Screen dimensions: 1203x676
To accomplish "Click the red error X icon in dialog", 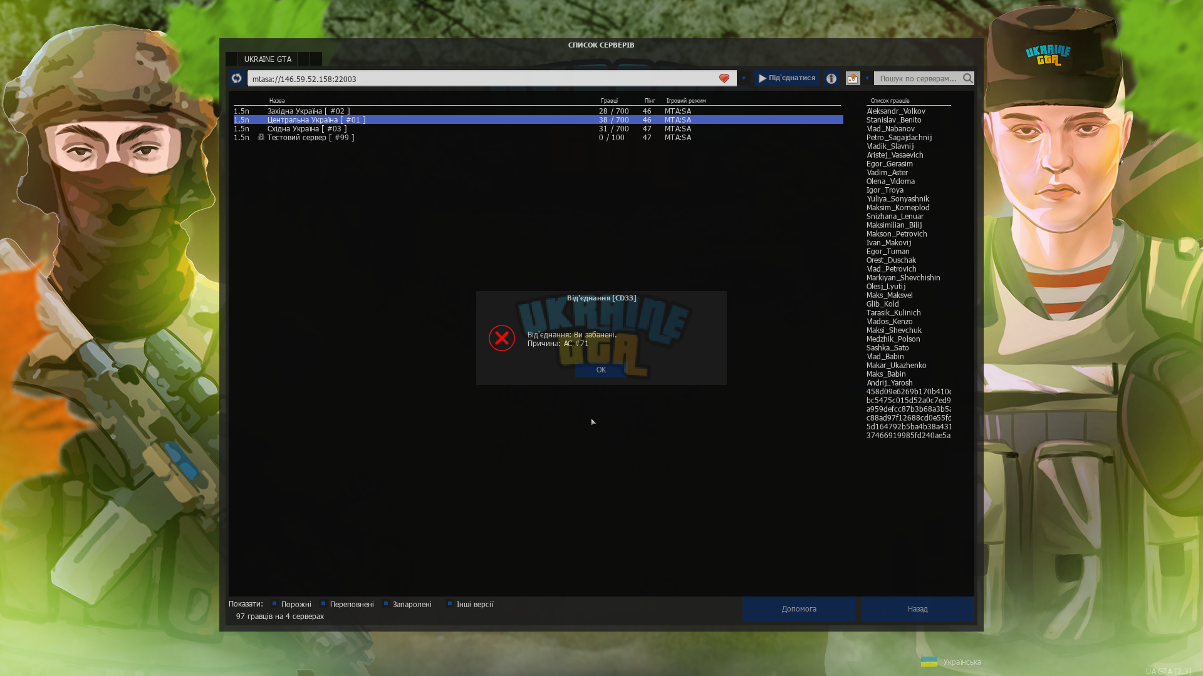I will 502,338.
